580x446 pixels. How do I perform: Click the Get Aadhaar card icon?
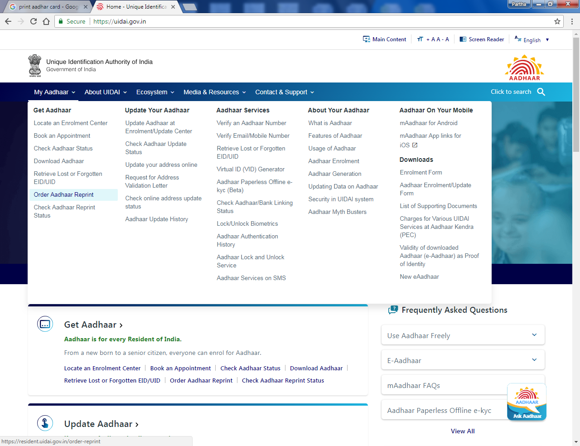pos(45,324)
